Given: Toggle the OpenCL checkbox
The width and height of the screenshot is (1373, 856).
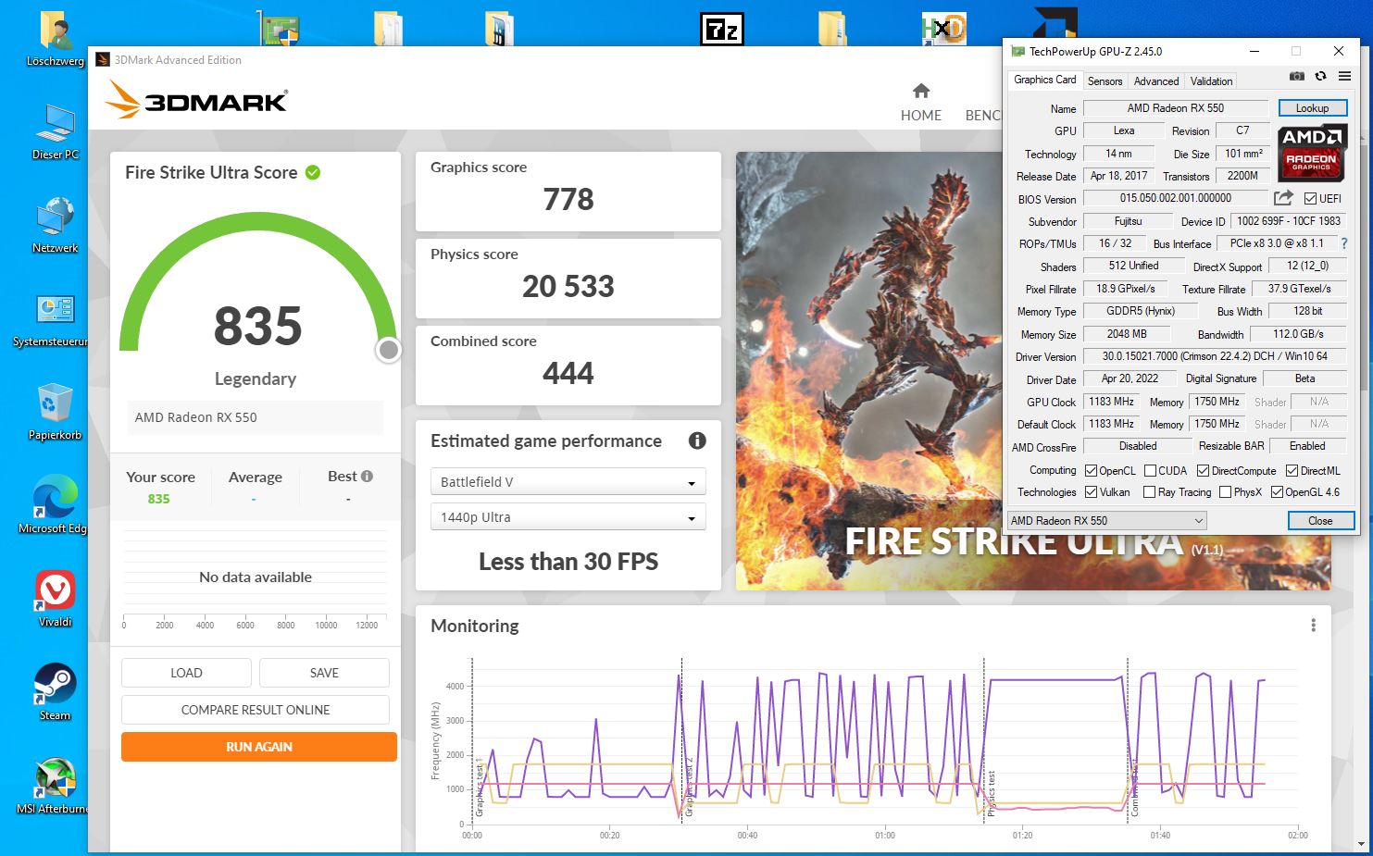Looking at the screenshot, I should (1091, 470).
